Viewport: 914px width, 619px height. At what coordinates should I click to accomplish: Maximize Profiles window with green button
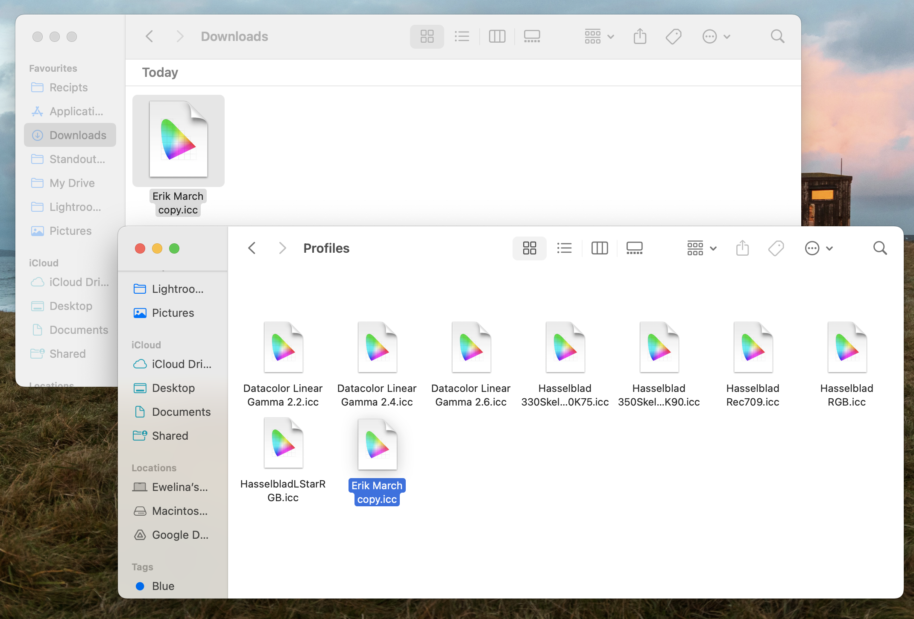tap(174, 248)
